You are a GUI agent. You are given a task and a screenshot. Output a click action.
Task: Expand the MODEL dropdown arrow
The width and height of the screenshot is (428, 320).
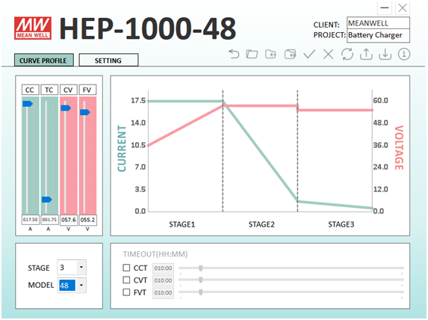click(x=81, y=286)
